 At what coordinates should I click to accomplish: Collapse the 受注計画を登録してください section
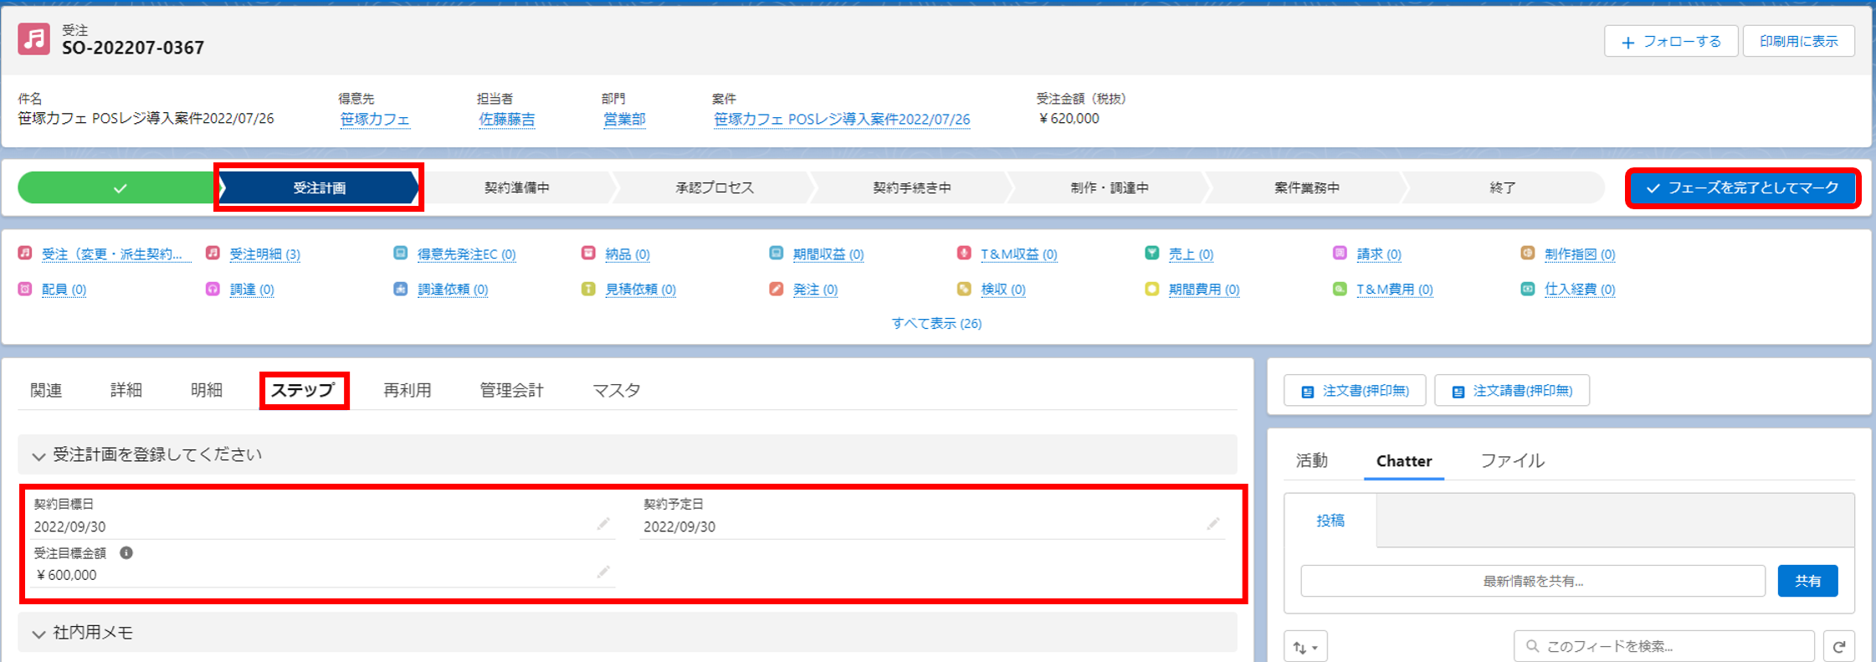click(38, 456)
